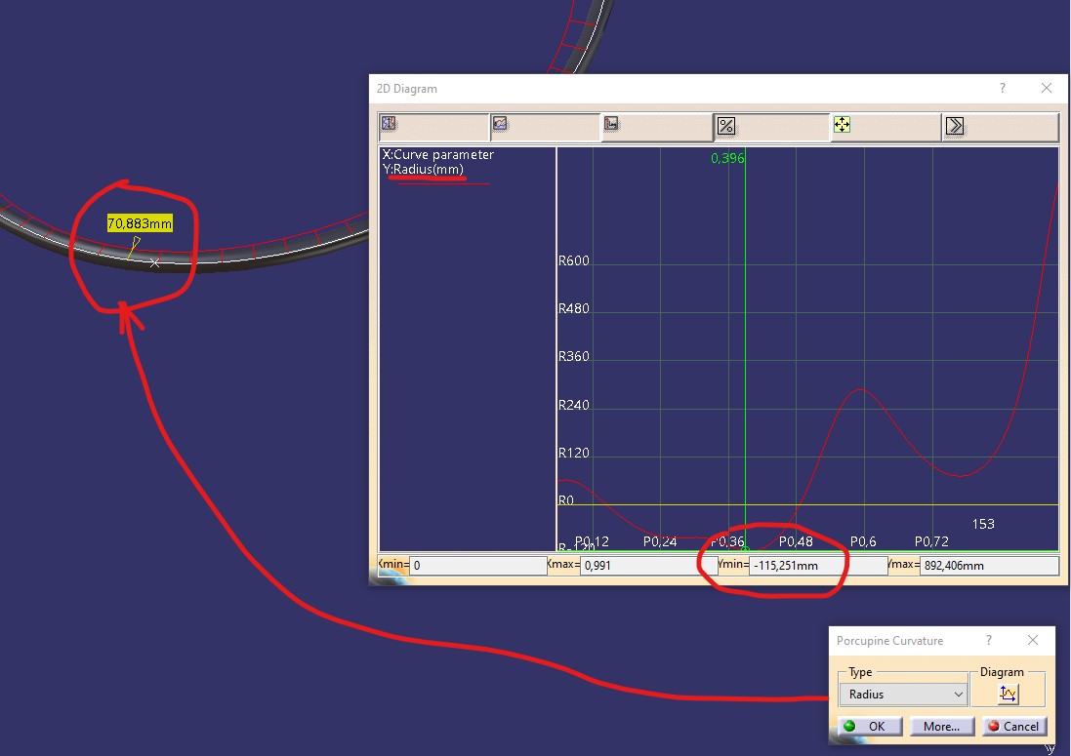1071x756 pixels.
Task: Click the second 2D Diagram toolbar icon
Action: (x=501, y=125)
